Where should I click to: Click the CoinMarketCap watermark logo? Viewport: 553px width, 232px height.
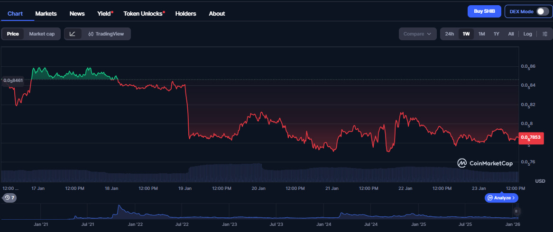485,163
